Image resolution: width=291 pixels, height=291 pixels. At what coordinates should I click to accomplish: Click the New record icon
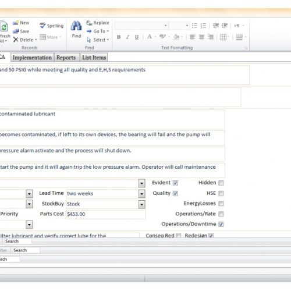16,23
